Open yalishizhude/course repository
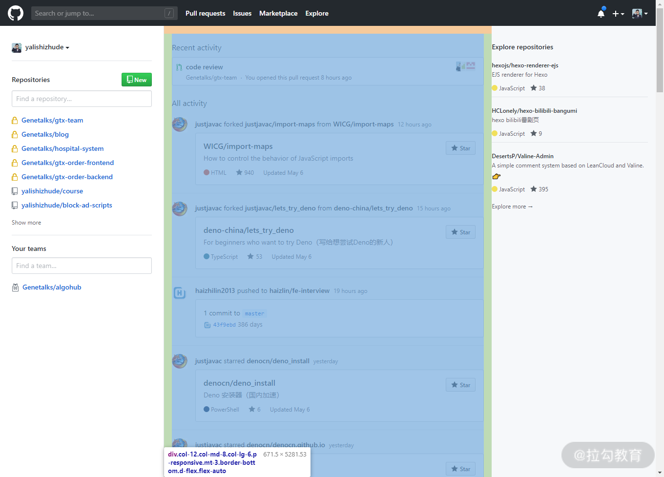664x477 pixels. [x=52, y=191]
